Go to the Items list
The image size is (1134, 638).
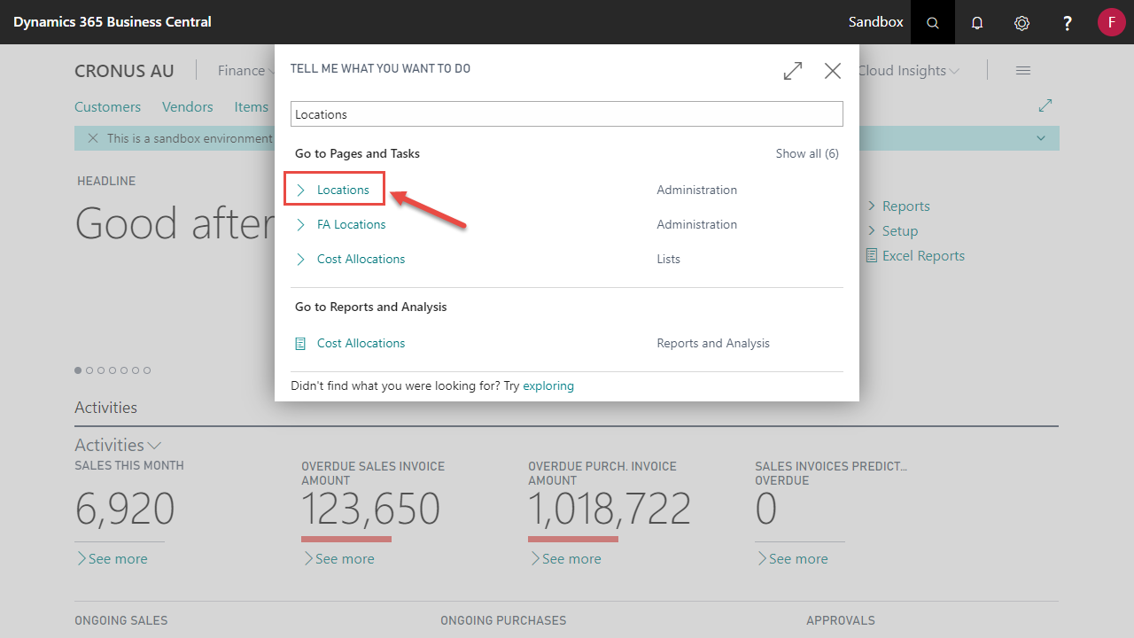point(251,106)
